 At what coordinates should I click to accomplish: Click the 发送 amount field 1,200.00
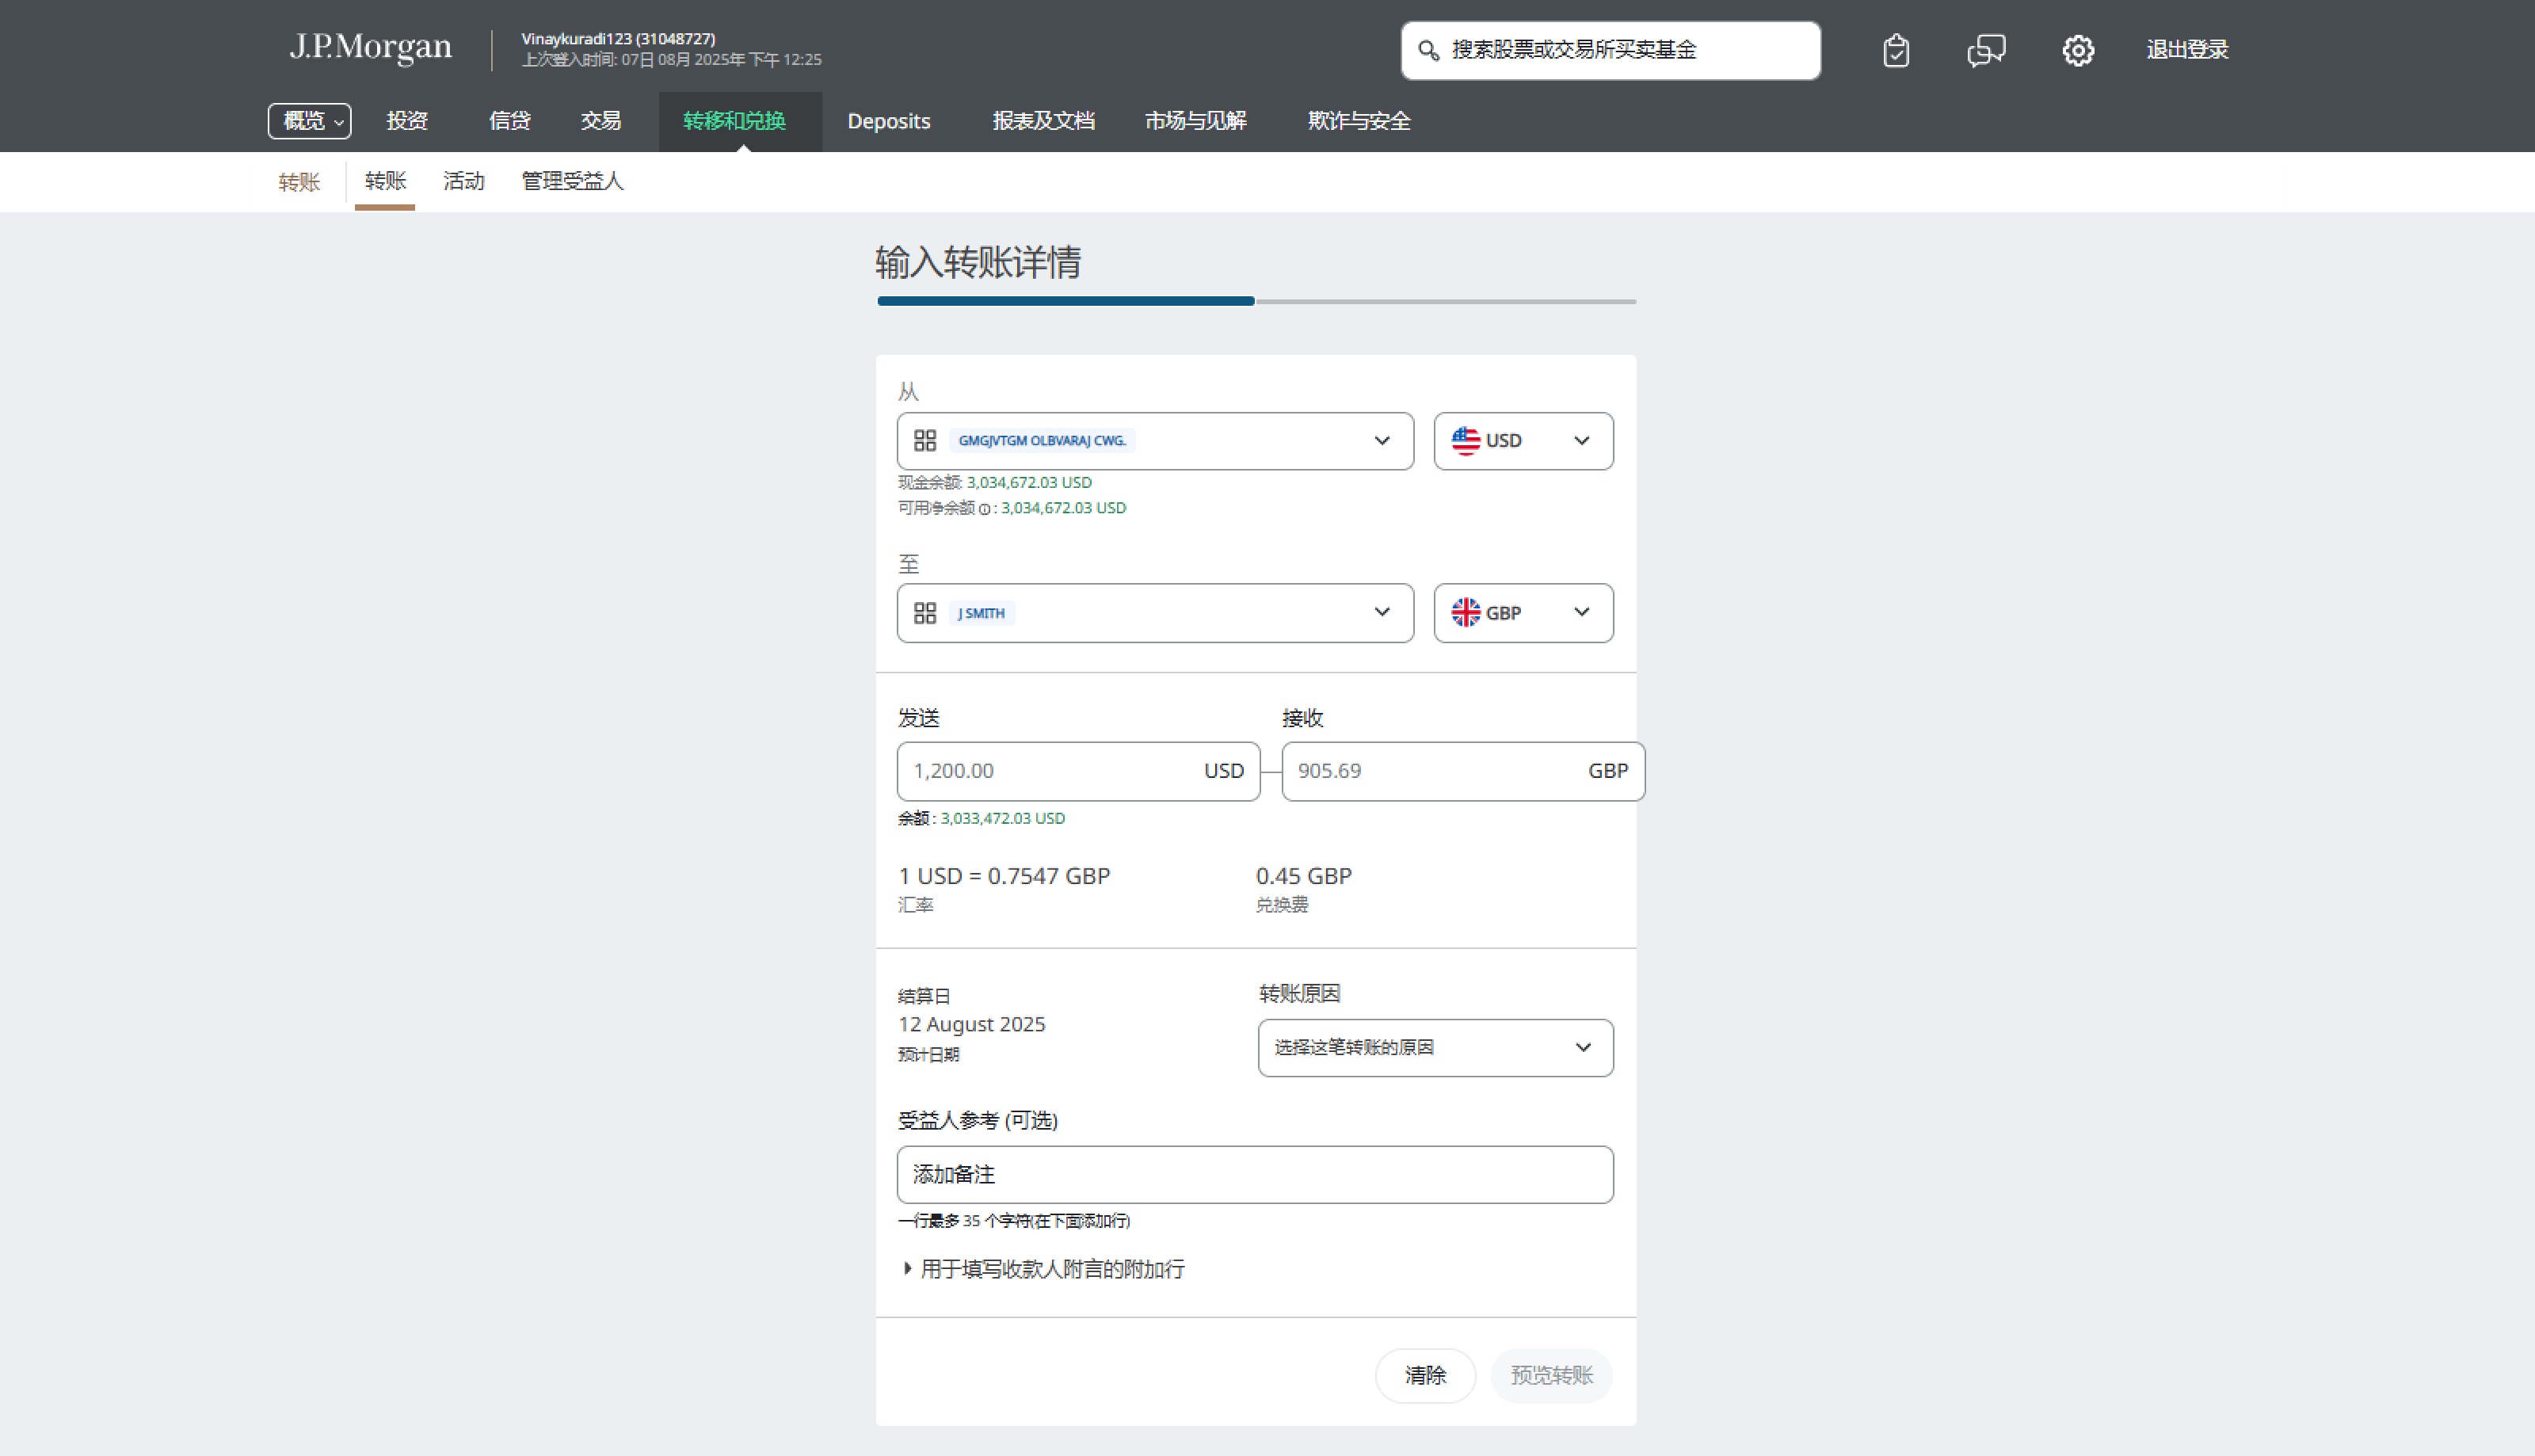[x=1078, y=771]
